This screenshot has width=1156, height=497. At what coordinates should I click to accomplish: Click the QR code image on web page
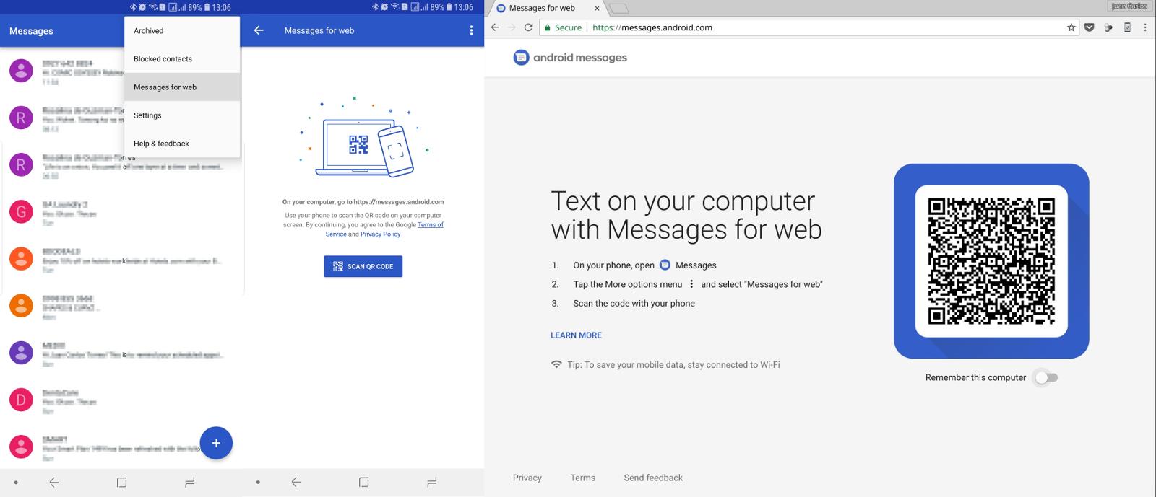click(991, 261)
